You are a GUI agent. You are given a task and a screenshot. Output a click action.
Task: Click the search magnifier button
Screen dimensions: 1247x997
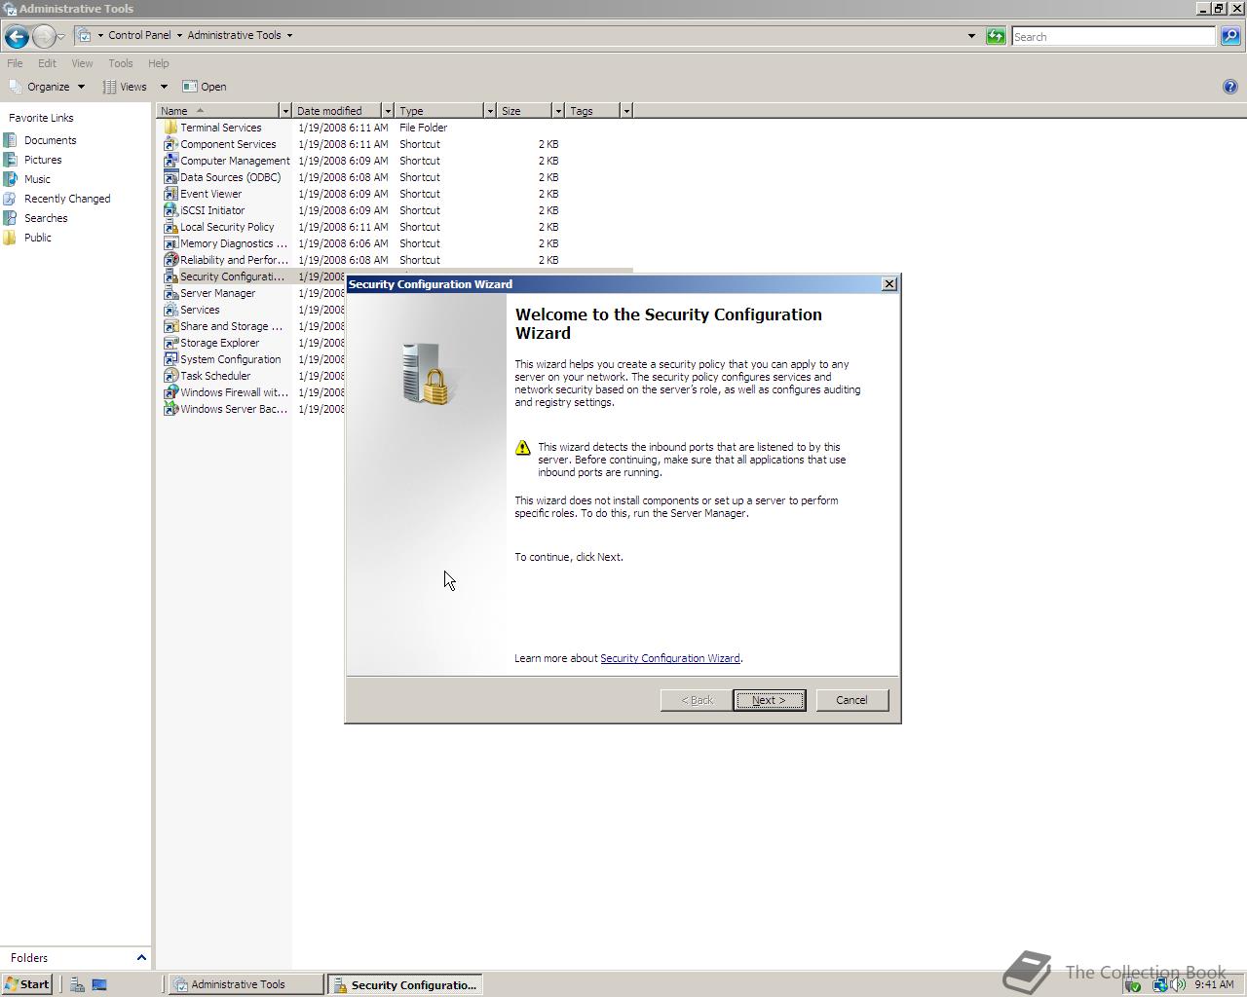(x=1230, y=36)
